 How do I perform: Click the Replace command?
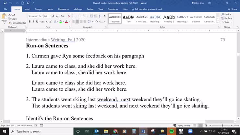click(227, 18)
